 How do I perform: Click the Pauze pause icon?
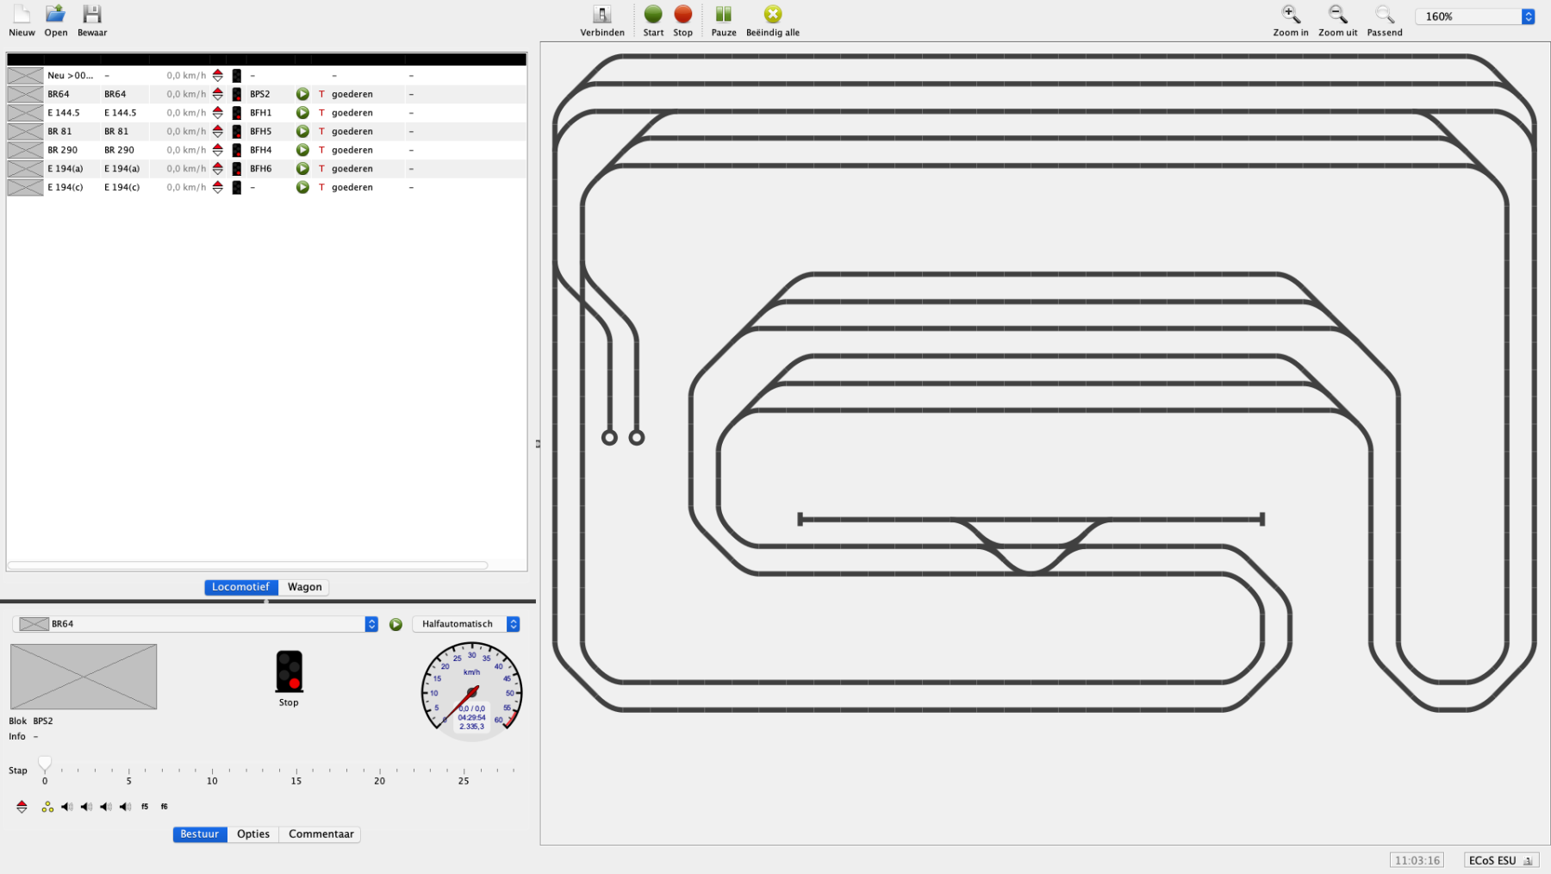pyautogui.click(x=723, y=15)
